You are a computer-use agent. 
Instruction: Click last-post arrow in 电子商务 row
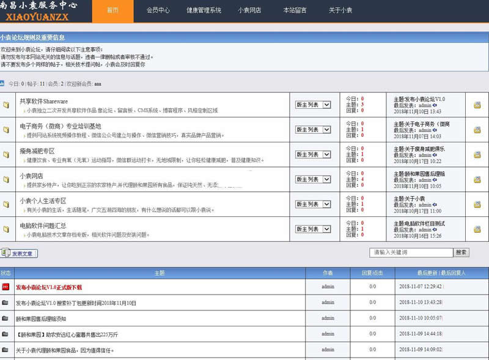point(435,130)
